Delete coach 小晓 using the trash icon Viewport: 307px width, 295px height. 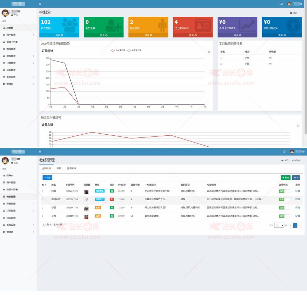pyautogui.click(x=299, y=216)
